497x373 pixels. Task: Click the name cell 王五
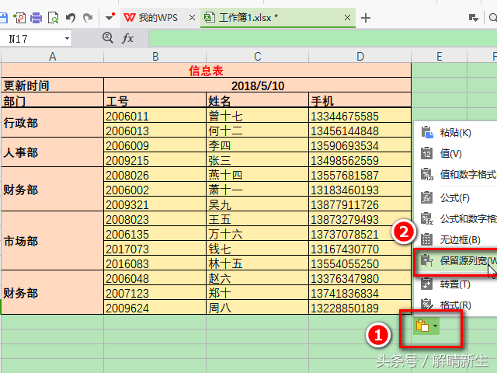click(x=257, y=219)
